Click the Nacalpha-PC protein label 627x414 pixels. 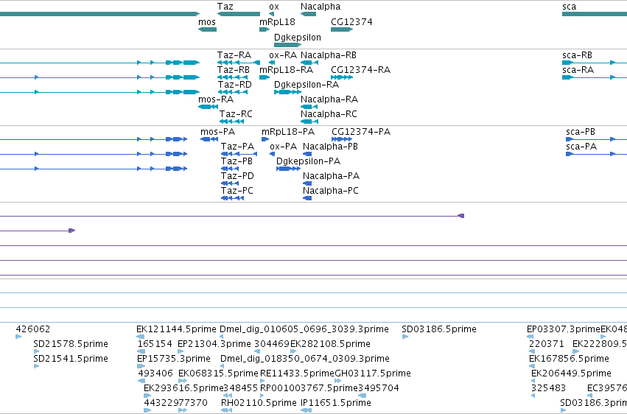(330, 191)
